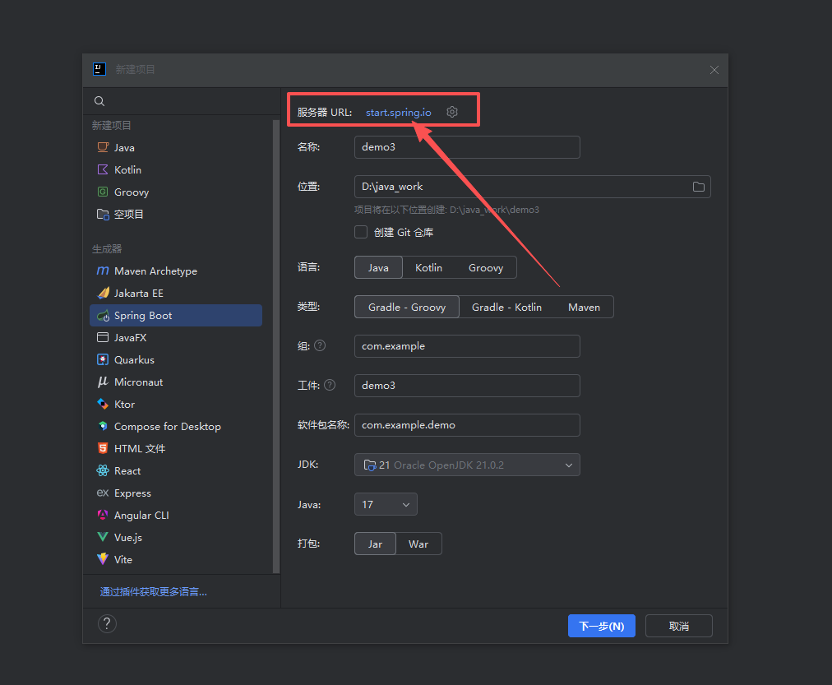832x685 pixels.
Task: Click the 位置 path input field
Action: [532, 187]
